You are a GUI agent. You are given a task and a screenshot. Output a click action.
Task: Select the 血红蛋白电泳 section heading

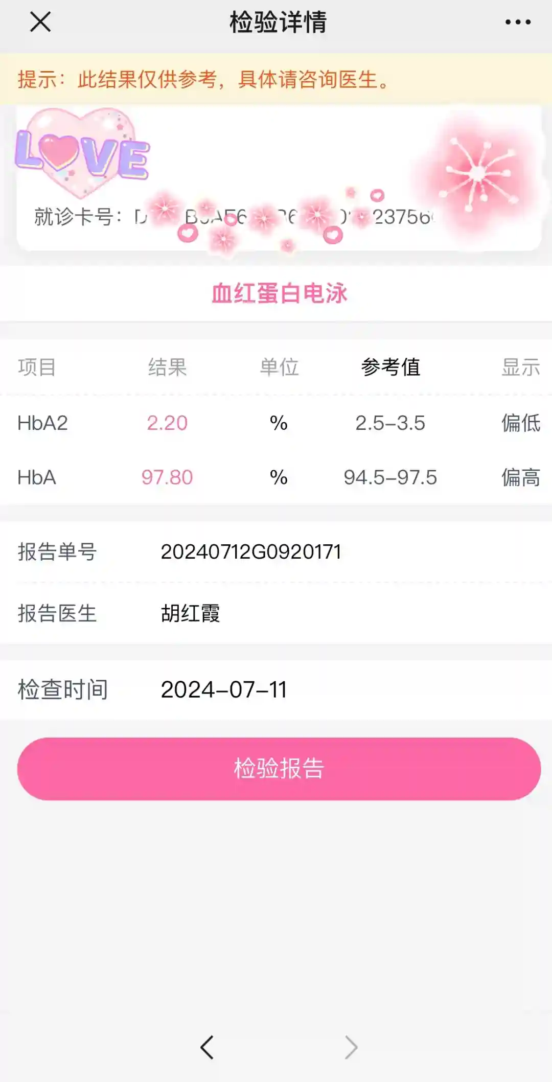coord(279,293)
